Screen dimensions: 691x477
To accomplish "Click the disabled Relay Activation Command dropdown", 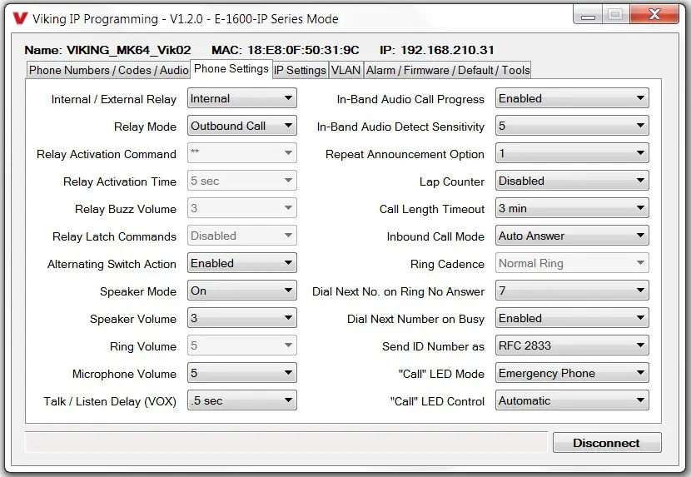I will (x=242, y=153).
